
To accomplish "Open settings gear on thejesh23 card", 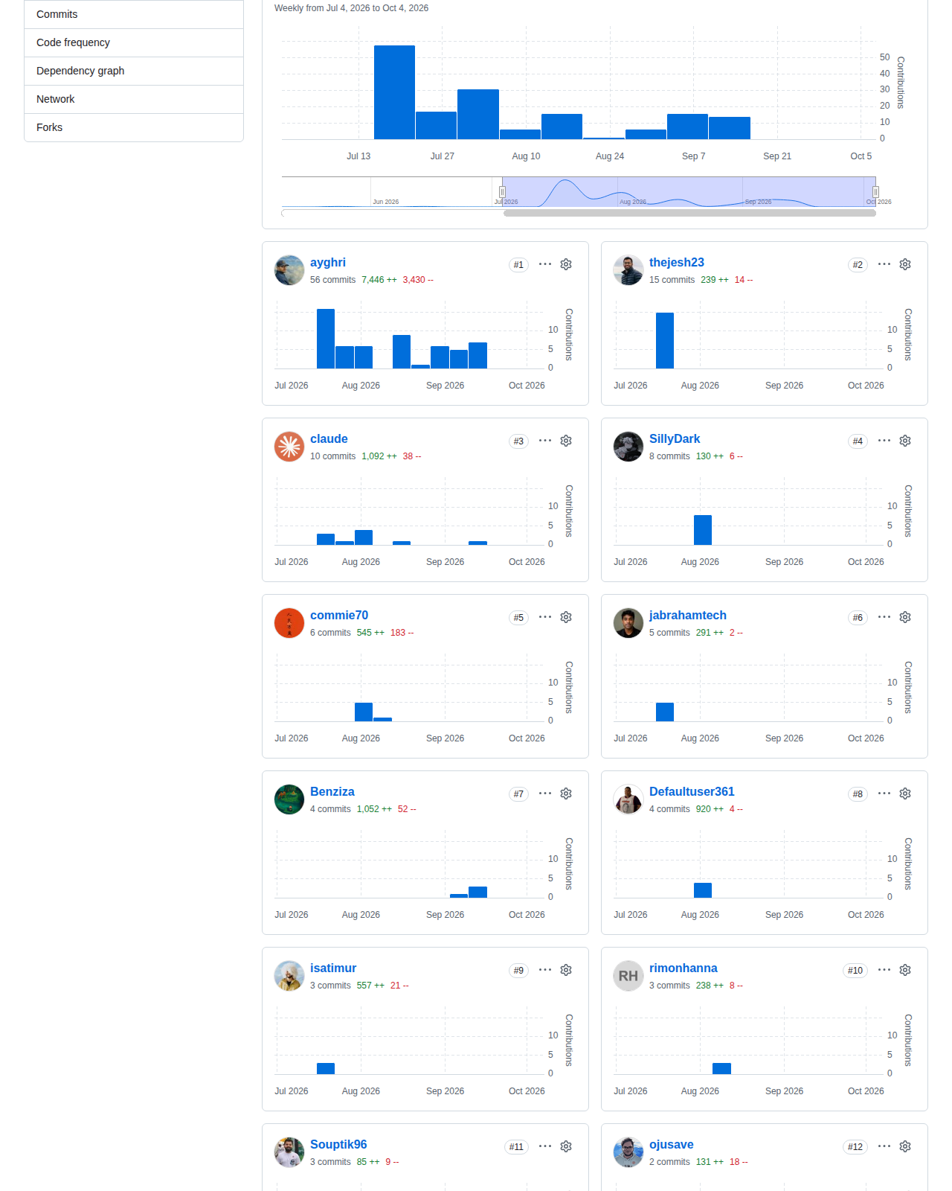I will [x=905, y=264].
